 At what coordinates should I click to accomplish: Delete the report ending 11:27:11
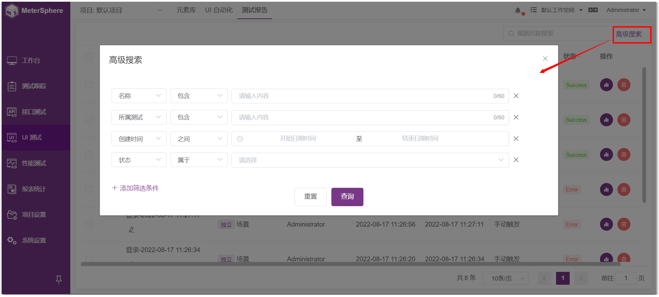click(x=624, y=224)
